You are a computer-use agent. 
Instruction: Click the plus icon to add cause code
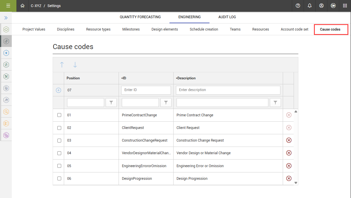[59, 90]
